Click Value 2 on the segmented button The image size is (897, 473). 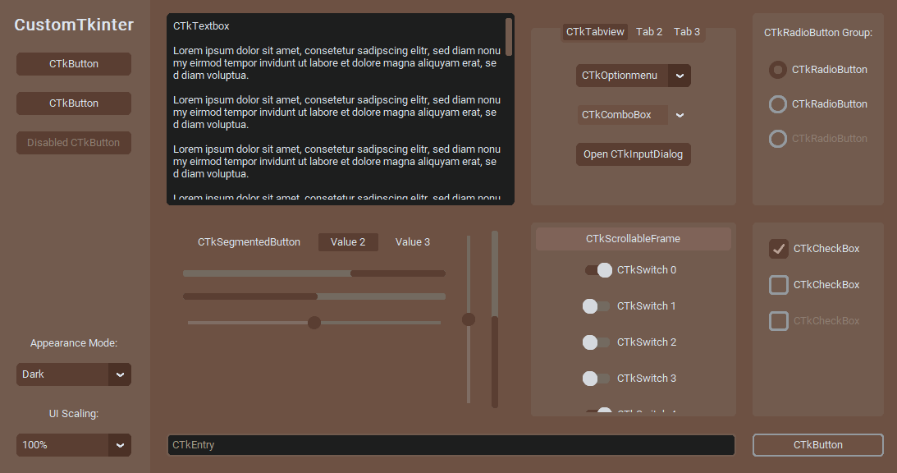pyautogui.click(x=348, y=241)
